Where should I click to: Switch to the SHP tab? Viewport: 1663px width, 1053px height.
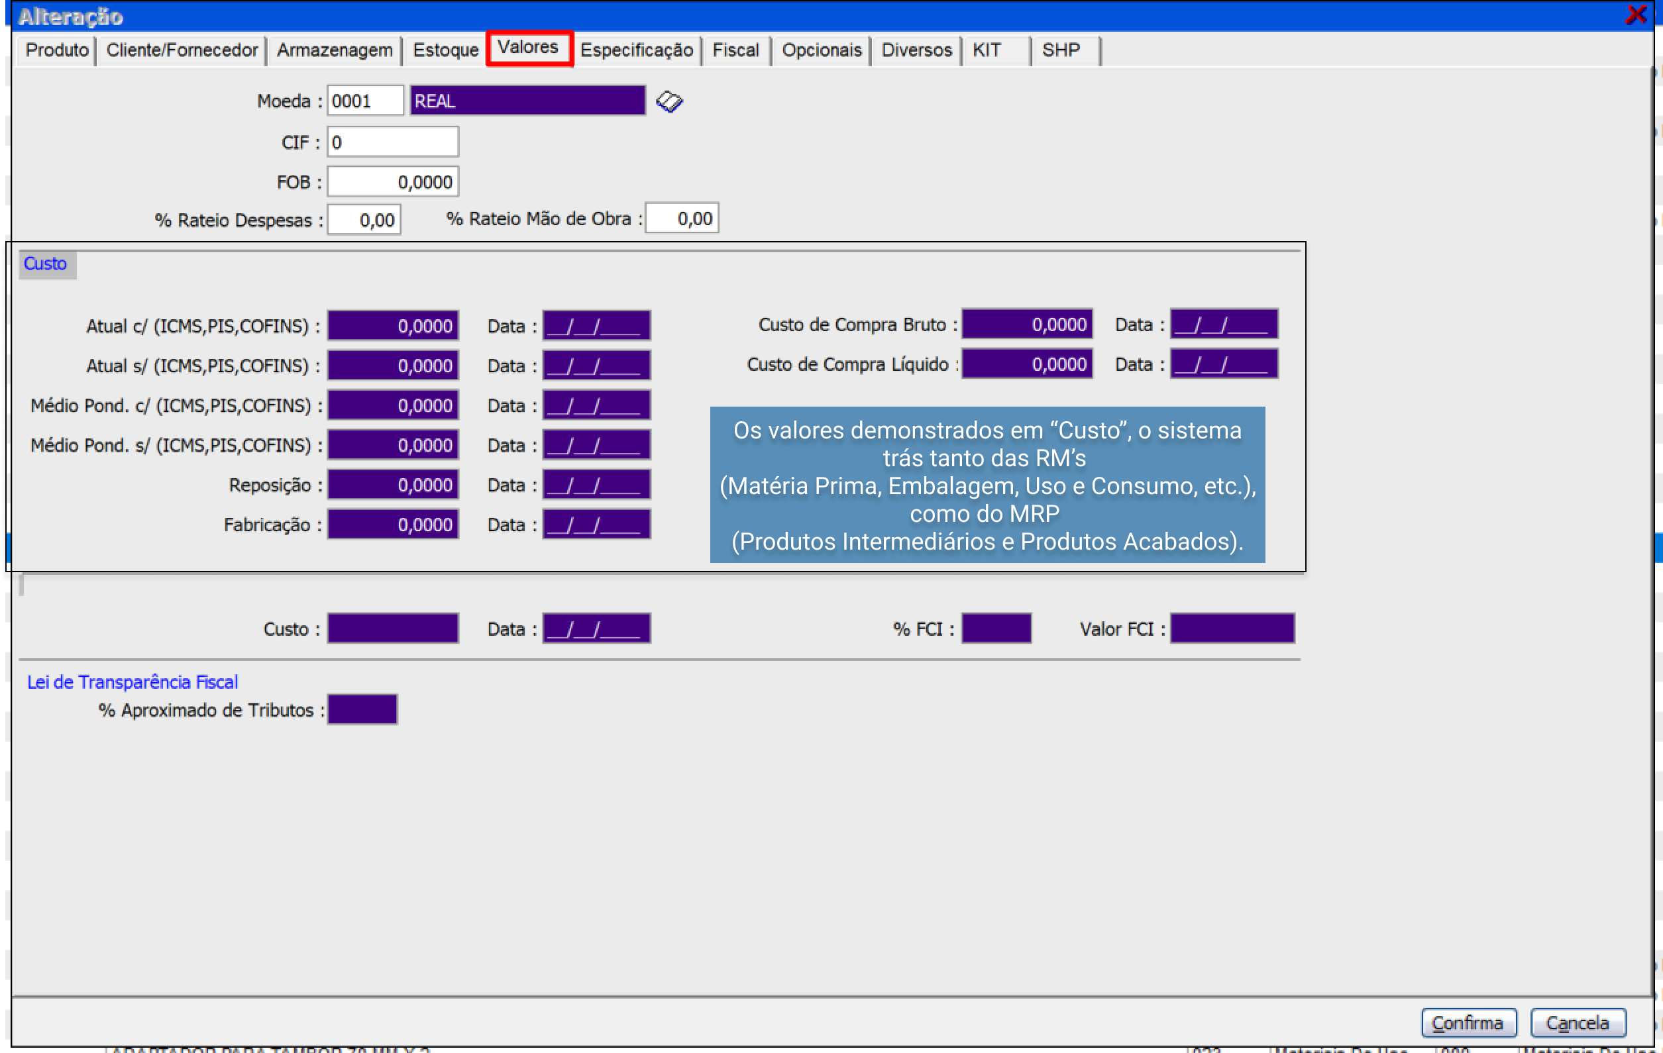point(1060,50)
